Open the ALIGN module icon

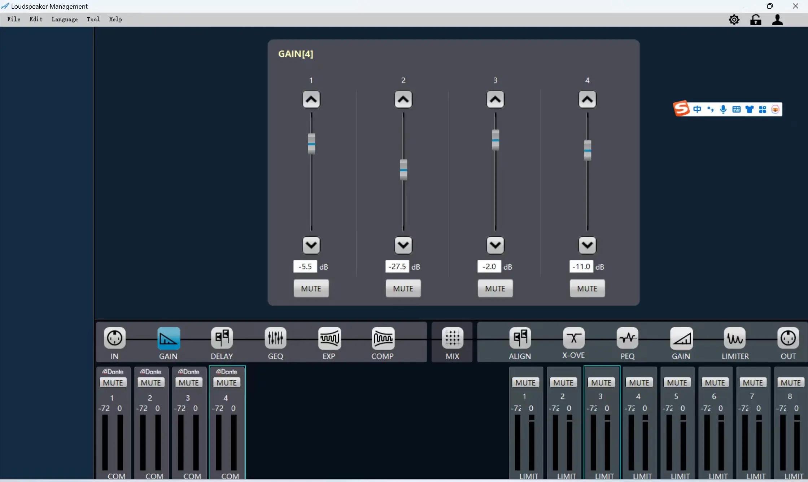[520, 338]
